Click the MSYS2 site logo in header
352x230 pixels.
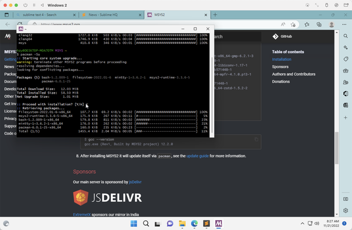[8, 36]
